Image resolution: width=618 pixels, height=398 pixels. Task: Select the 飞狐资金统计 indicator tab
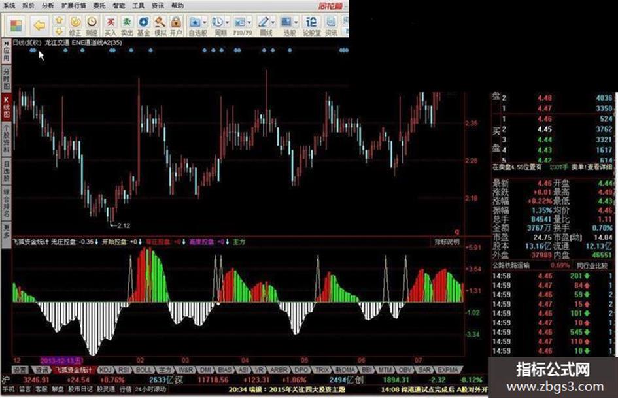[74, 370]
